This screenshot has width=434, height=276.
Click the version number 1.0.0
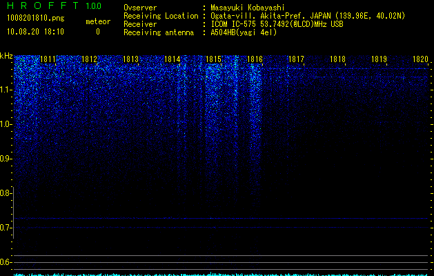click(94, 6)
